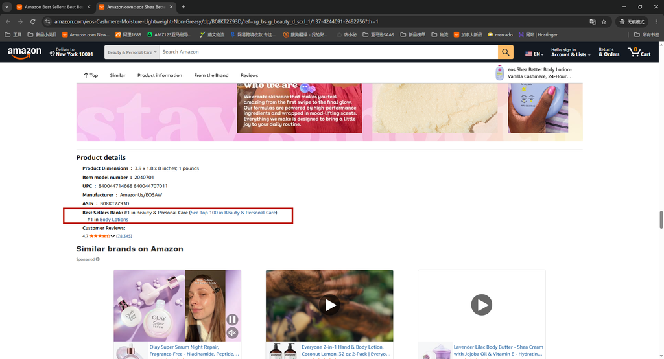Click the tab search chevron at top-left
The width and height of the screenshot is (664, 359).
6,6
